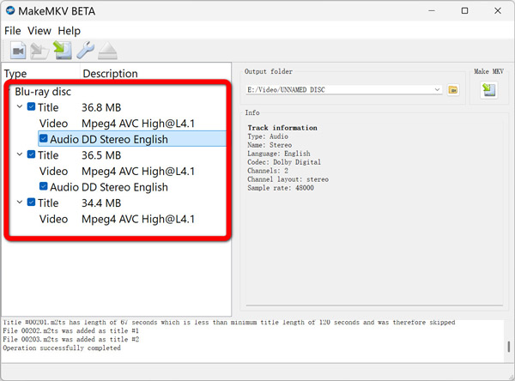Click 'Operation successfully completed' log line
515x381 pixels.
tap(62, 348)
